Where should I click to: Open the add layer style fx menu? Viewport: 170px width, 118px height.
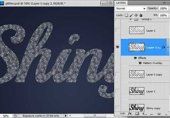pos(130,113)
